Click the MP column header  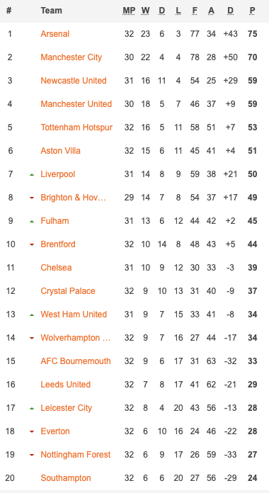tap(129, 11)
